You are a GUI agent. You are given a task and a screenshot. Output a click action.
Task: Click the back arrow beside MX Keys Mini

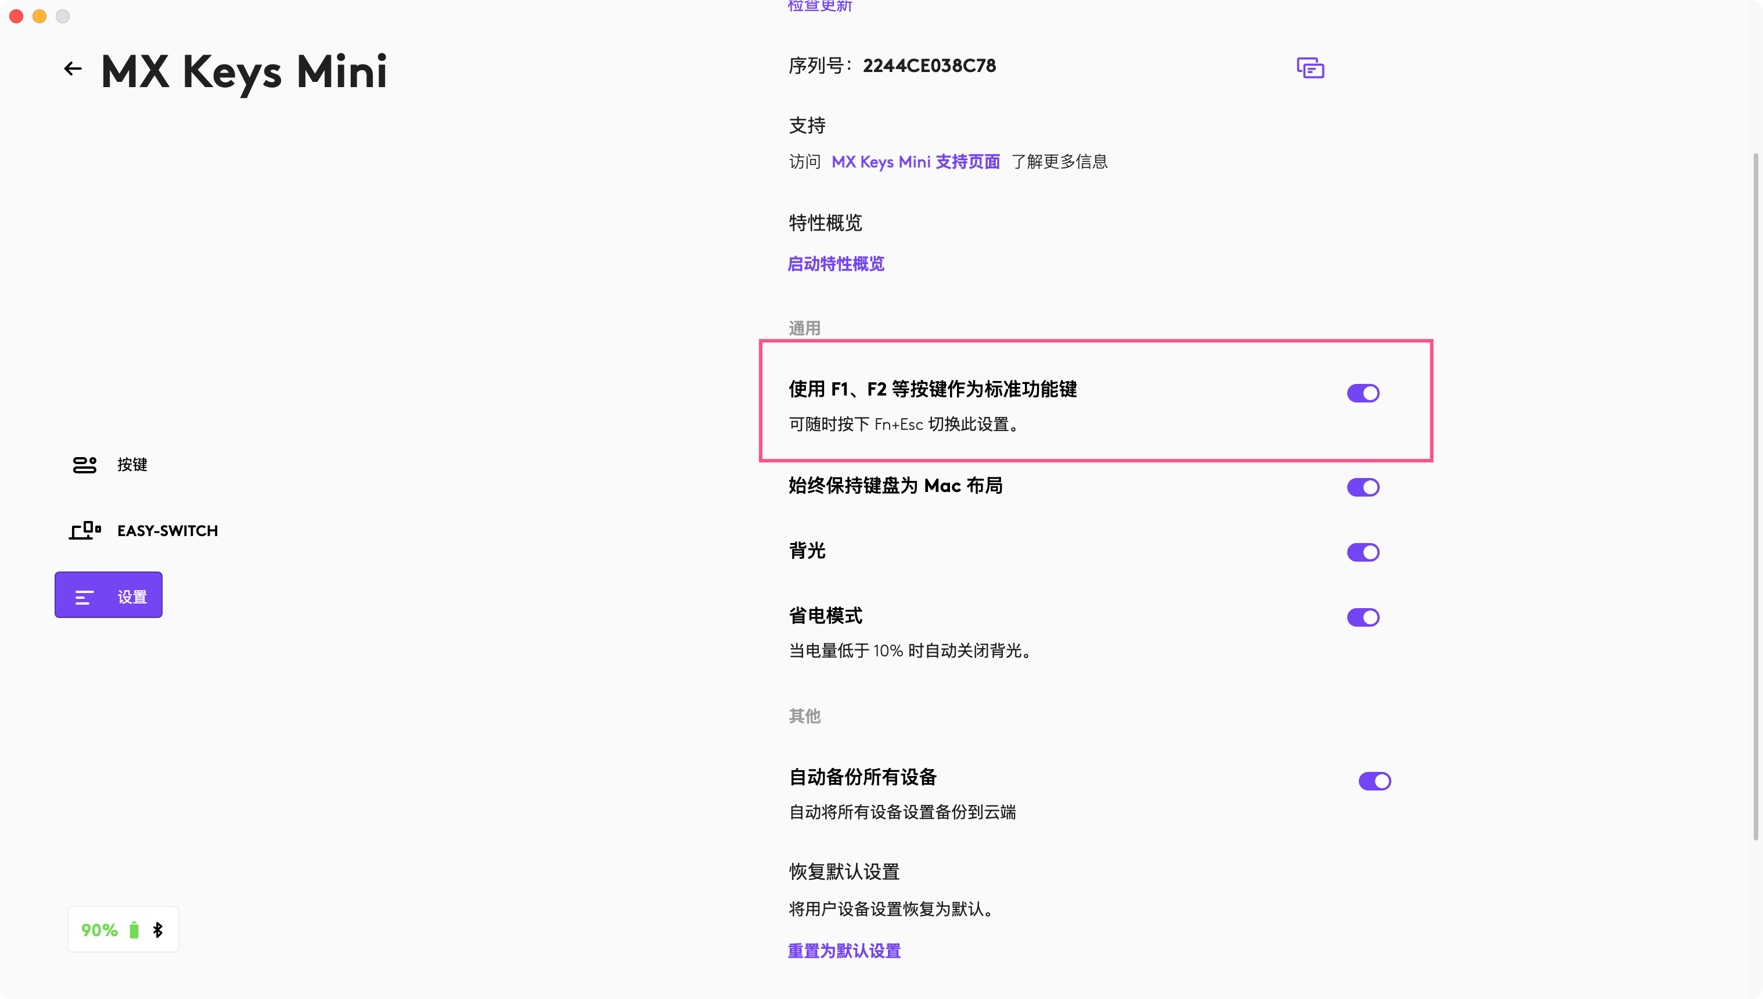coord(73,69)
